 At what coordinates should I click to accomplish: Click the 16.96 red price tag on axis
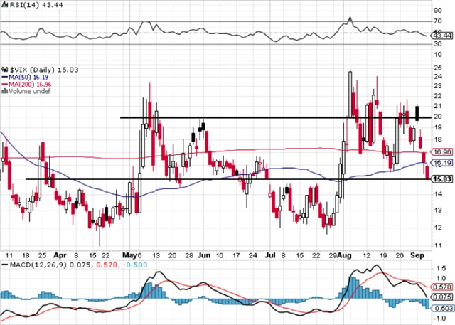click(x=442, y=151)
